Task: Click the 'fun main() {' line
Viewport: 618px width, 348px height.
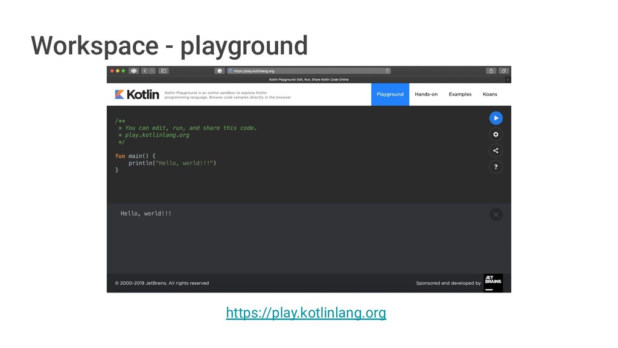Action: tap(135, 156)
